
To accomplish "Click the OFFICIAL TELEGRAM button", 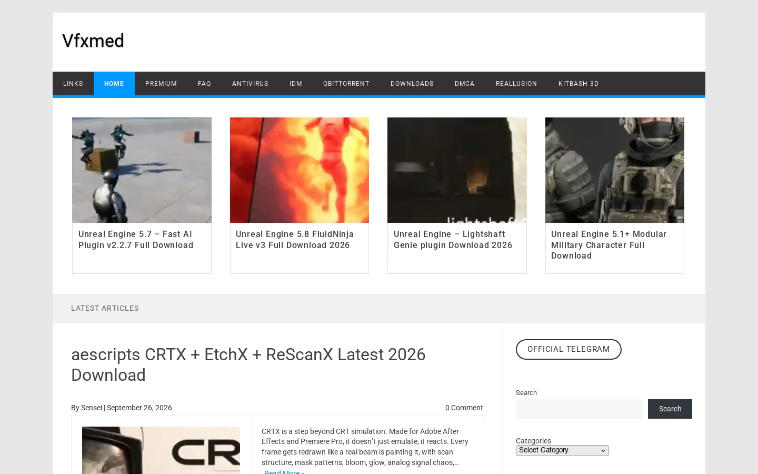I will [x=568, y=349].
